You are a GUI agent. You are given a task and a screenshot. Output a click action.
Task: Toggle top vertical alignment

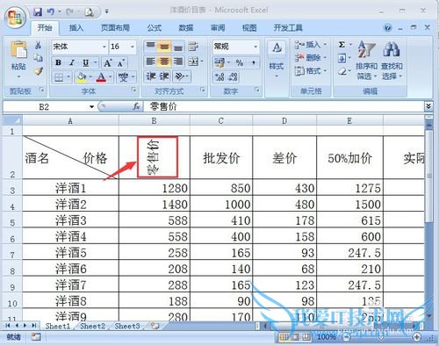(150, 47)
